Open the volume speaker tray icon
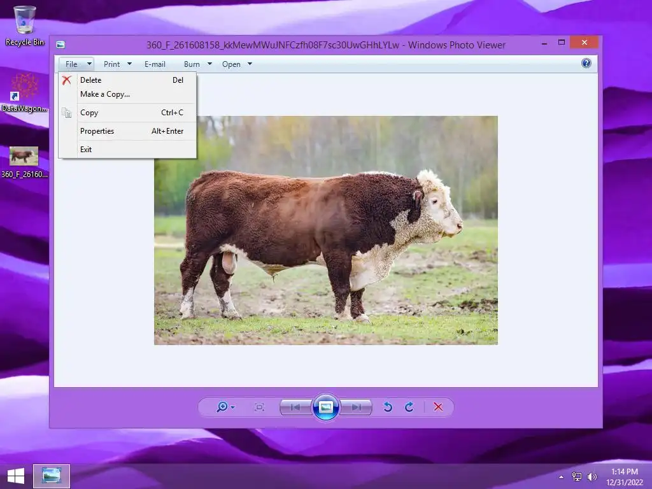Viewport: 652px width, 489px height. pos(592,476)
